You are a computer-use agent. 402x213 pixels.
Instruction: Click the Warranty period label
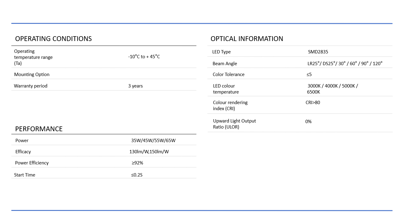point(31,86)
